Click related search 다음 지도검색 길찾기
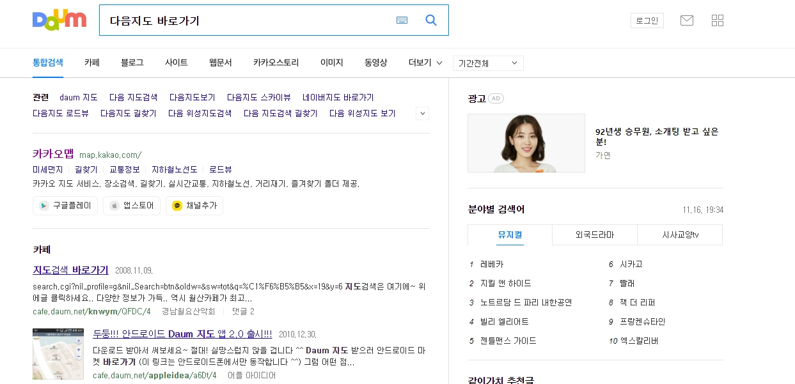Viewport: 795px width, 384px height. (x=281, y=114)
